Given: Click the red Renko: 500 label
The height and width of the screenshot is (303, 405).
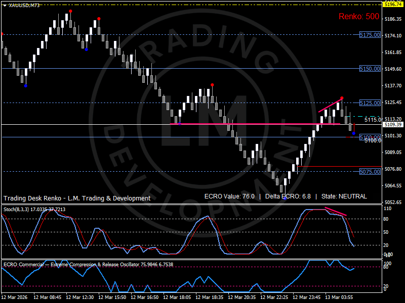Looking at the screenshot, I should point(359,17).
